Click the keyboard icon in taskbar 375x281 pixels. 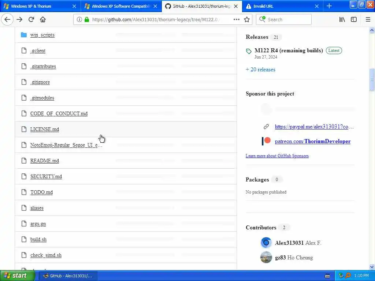327,276
